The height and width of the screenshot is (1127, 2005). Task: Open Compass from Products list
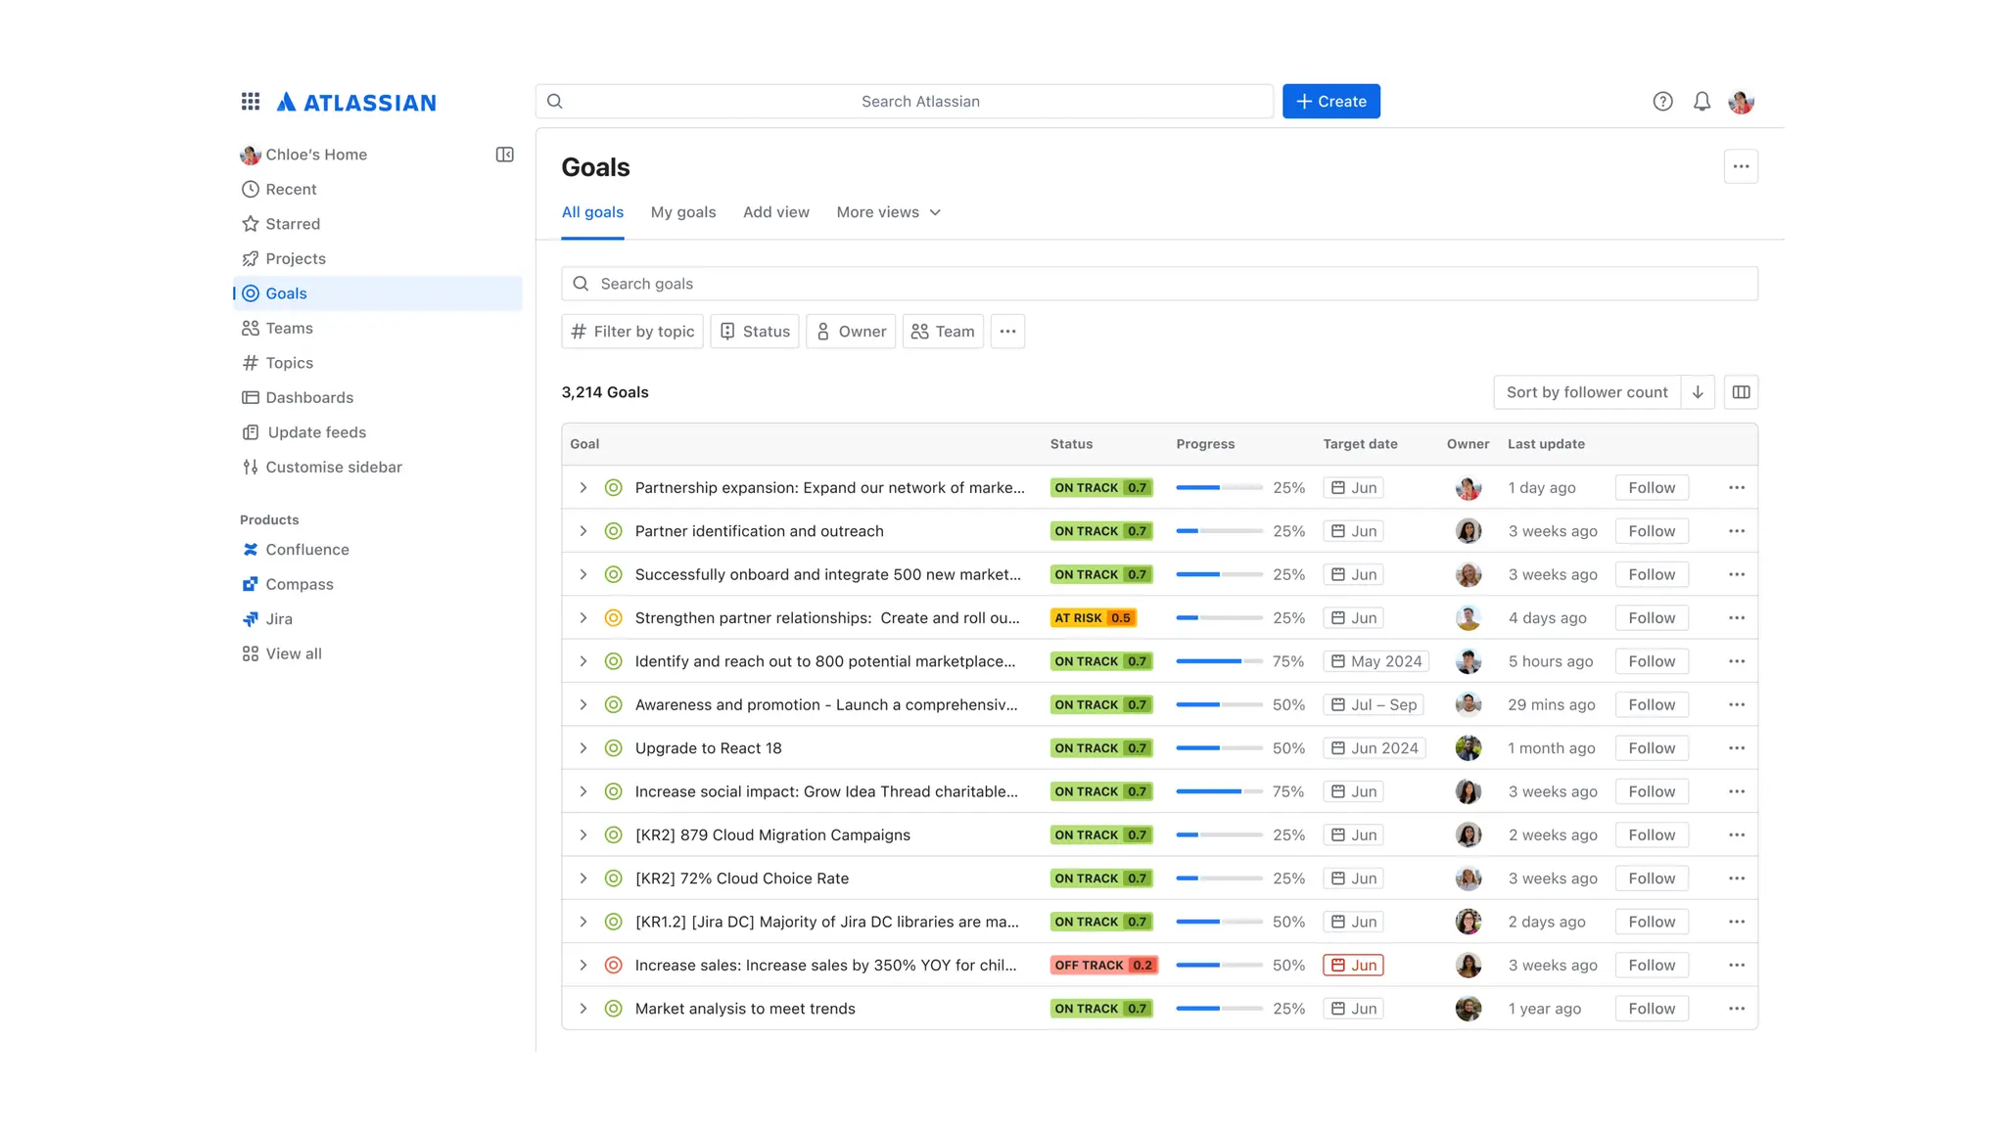pyautogui.click(x=299, y=584)
